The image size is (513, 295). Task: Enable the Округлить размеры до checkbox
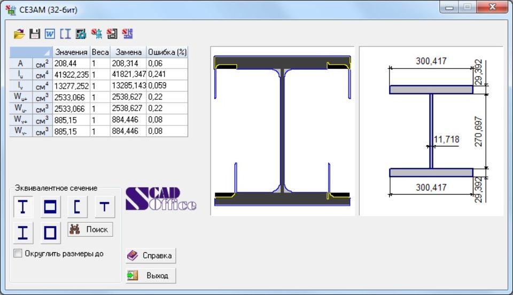coord(18,253)
